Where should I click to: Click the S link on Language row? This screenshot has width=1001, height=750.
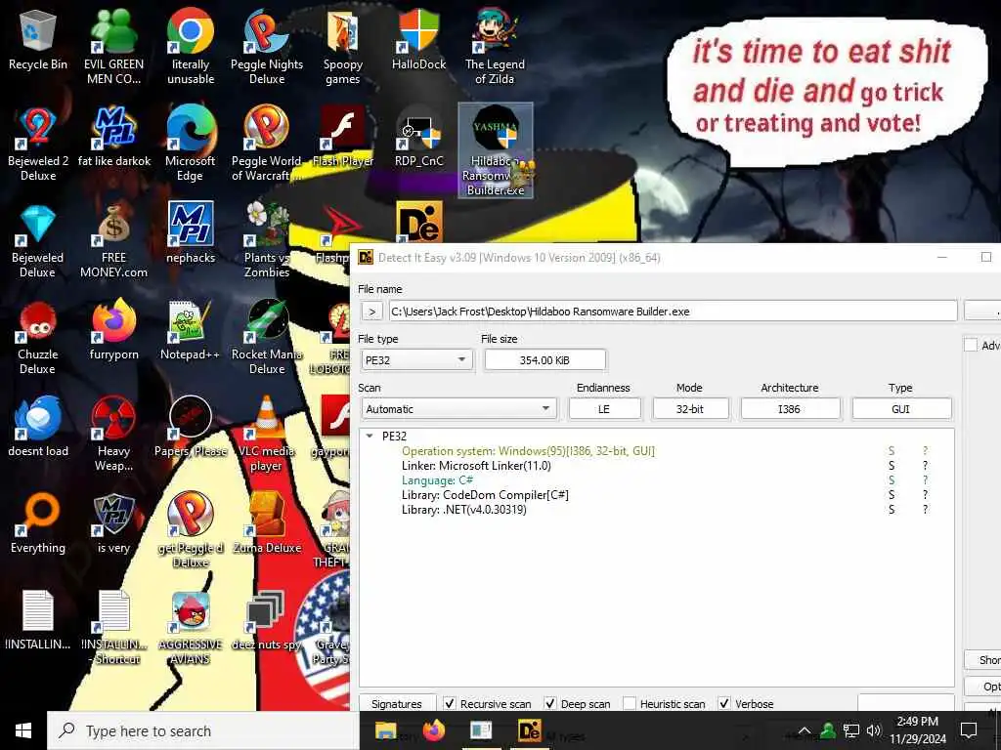coord(892,480)
